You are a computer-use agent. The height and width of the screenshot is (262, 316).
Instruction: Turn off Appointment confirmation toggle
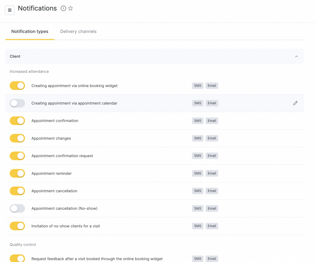pyautogui.click(x=17, y=121)
